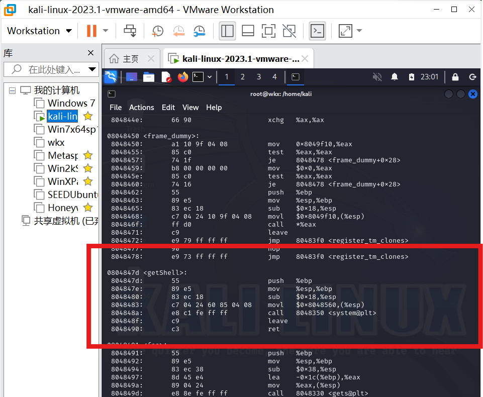Open file manager from Kali panel
The height and width of the screenshot is (397, 483).
click(x=149, y=77)
